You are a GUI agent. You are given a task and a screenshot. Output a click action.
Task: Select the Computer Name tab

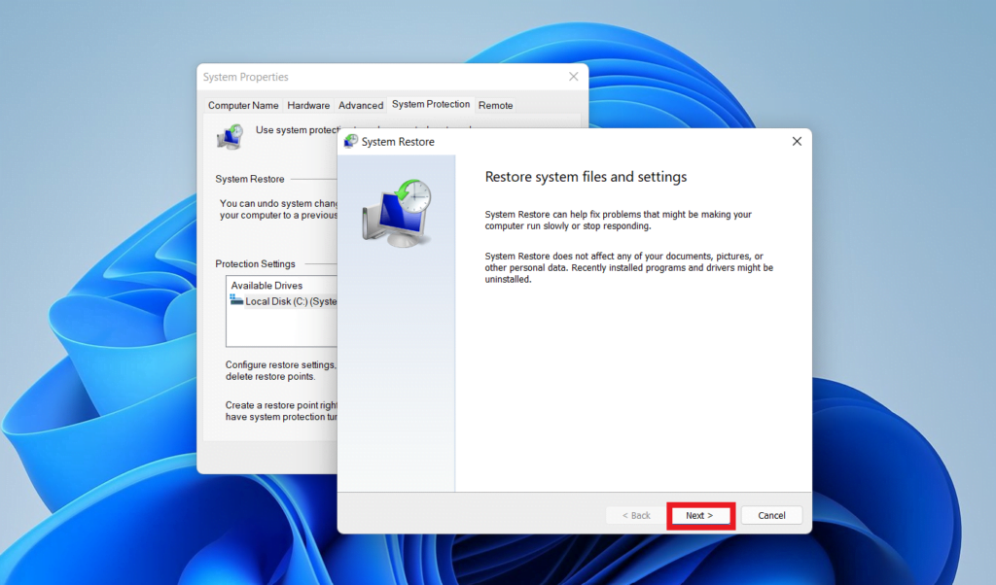click(242, 105)
